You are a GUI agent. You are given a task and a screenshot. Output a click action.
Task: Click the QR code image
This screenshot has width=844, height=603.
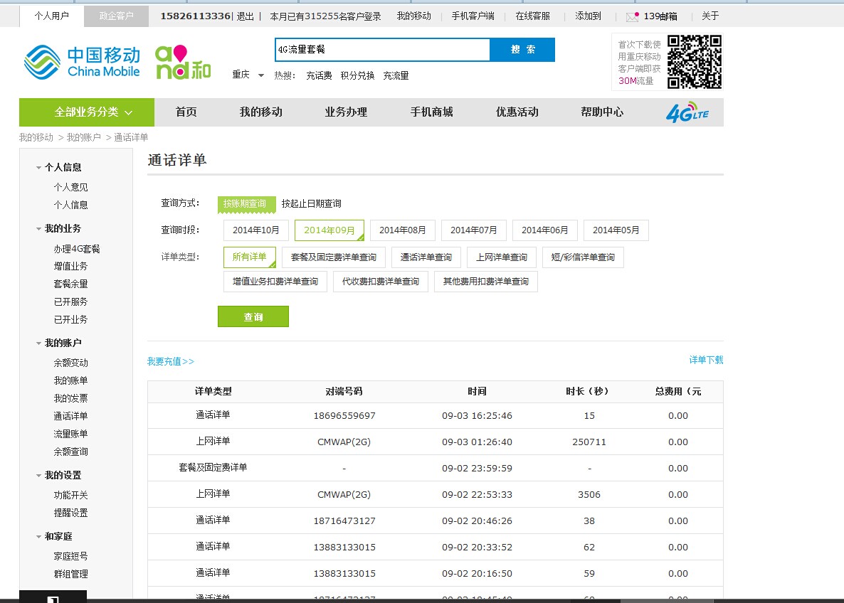pyautogui.click(x=694, y=62)
